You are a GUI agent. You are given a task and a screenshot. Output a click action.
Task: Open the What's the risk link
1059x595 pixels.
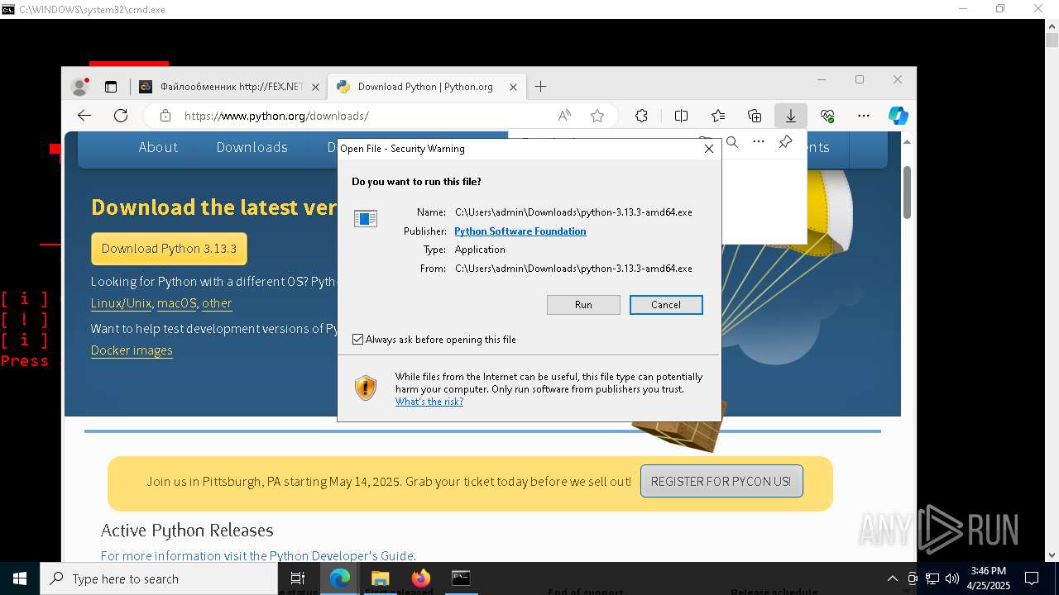tap(429, 402)
